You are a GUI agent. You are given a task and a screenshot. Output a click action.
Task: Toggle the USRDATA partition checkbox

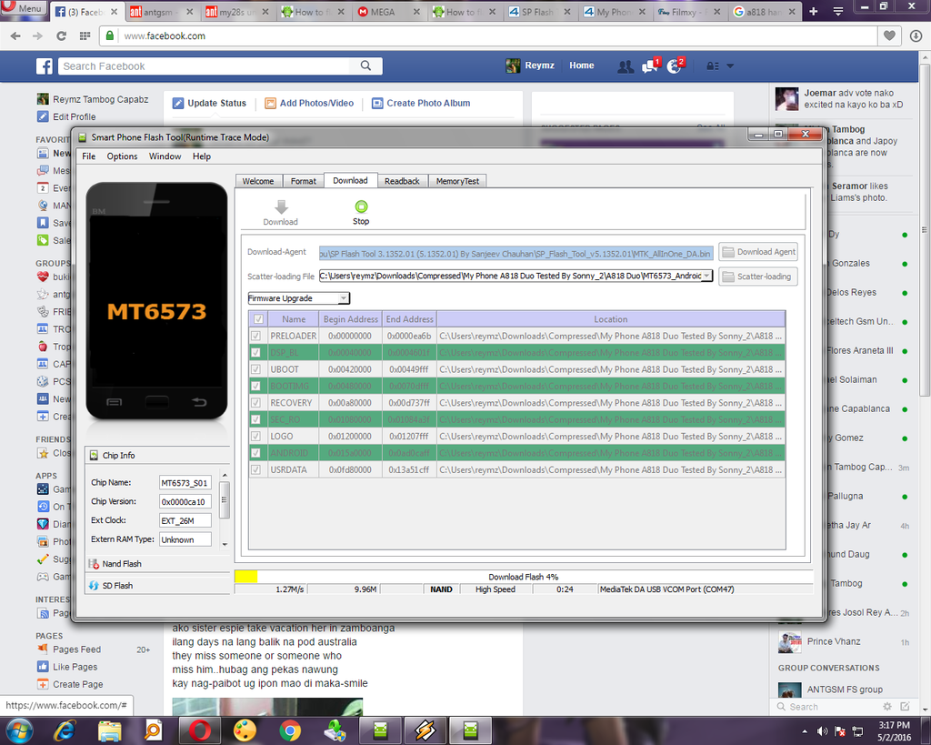258,470
